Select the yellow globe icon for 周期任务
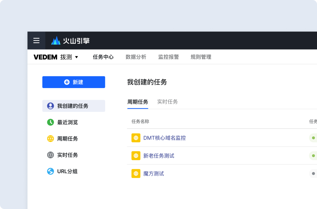The width and height of the screenshot is (317, 209). (x=50, y=138)
